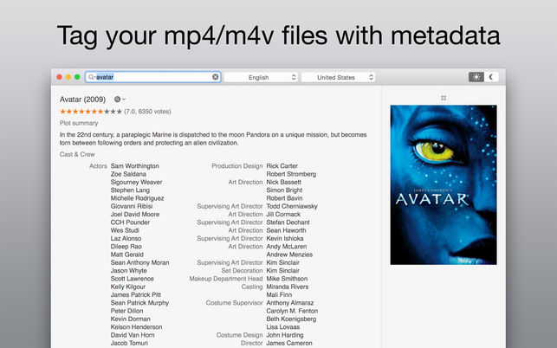Click the Cast & Crew heading

(x=77, y=154)
